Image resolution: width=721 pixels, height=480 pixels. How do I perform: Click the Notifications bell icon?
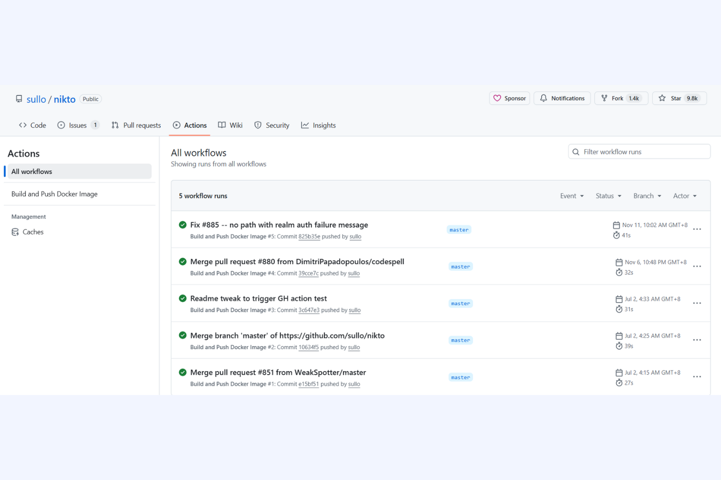coord(544,98)
